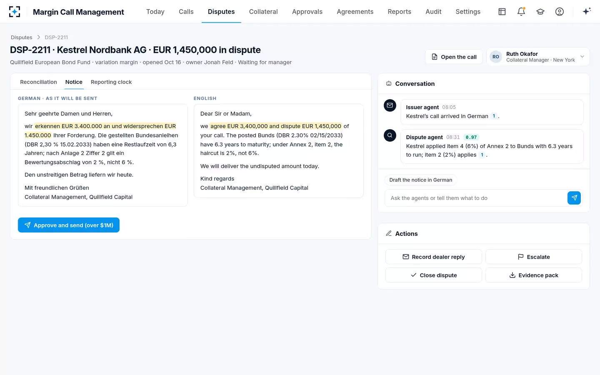Click the DSP-2211 breadcrumb item
Viewport: 600px width, 375px height.
[x=56, y=37]
